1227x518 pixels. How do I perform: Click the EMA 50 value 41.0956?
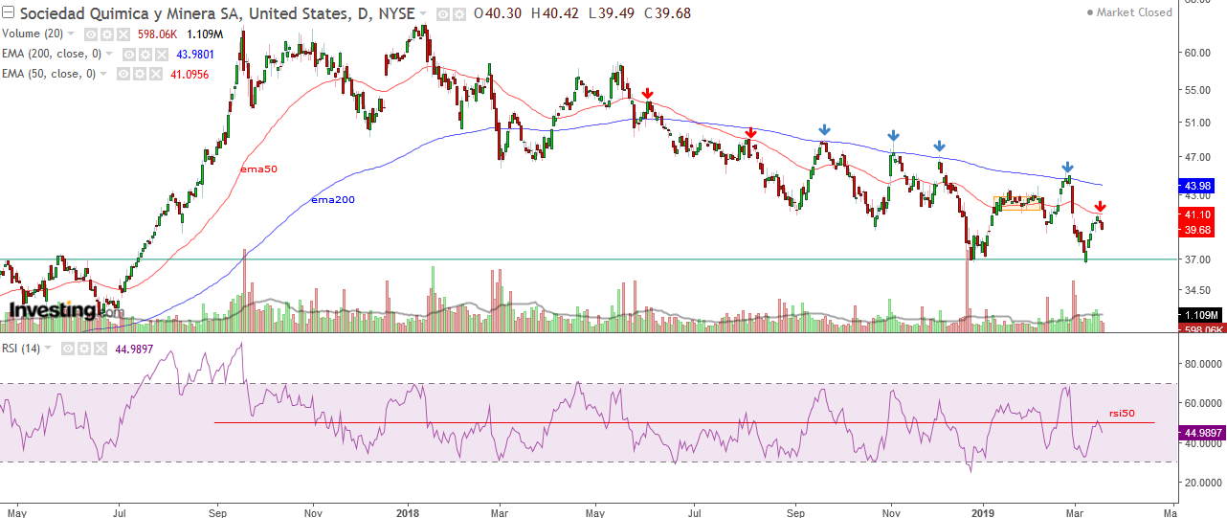[x=190, y=75]
